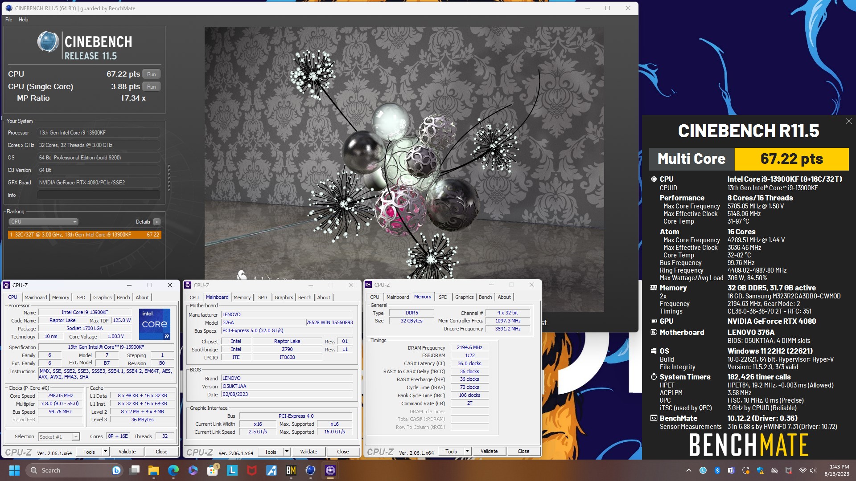Close the BenchMate result overlay
The image size is (856, 481).
point(848,121)
